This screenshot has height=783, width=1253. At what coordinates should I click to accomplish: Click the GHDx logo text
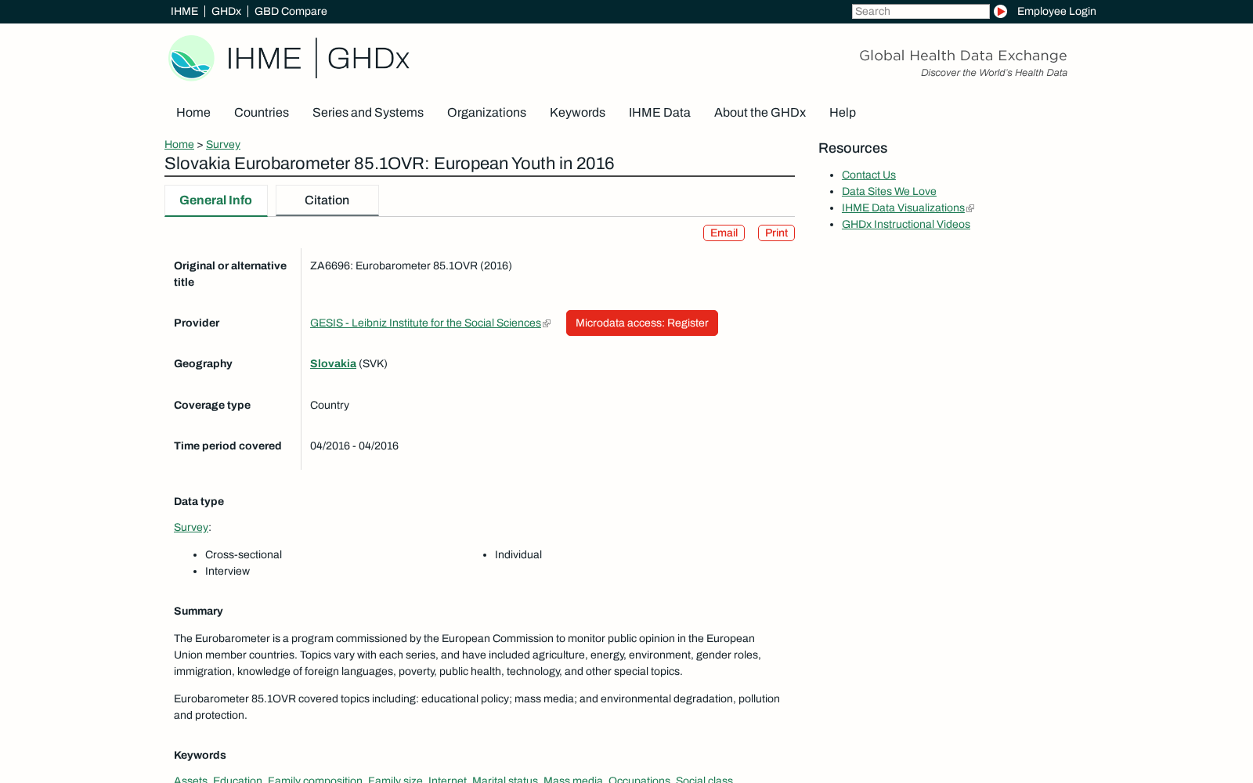coord(368,58)
